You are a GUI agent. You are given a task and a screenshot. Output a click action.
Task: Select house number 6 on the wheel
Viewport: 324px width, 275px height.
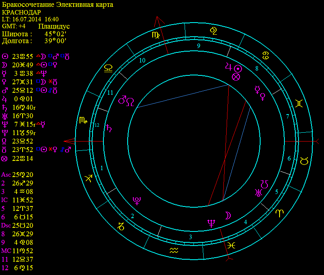[289, 158]
